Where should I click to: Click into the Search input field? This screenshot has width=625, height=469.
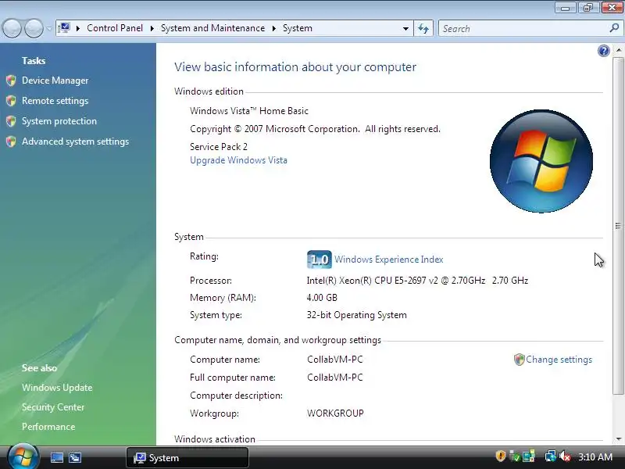pyautogui.click(x=524, y=29)
